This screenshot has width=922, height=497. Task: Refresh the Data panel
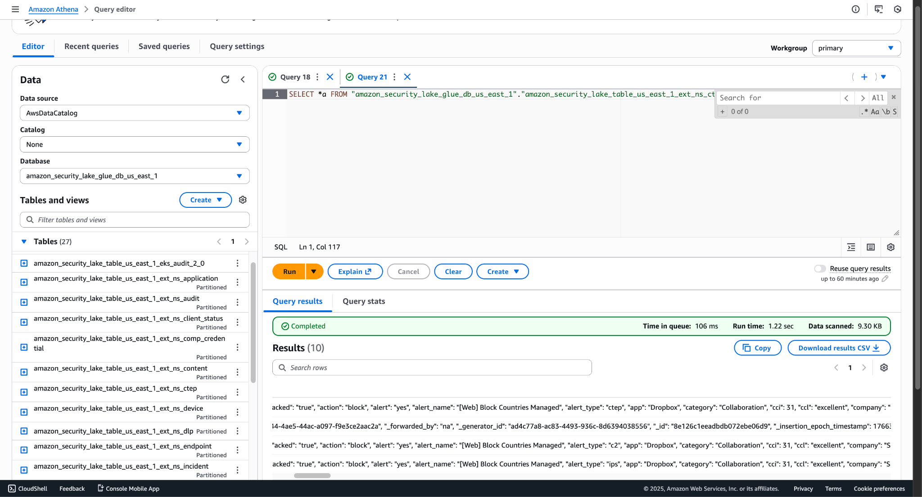tap(225, 80)
